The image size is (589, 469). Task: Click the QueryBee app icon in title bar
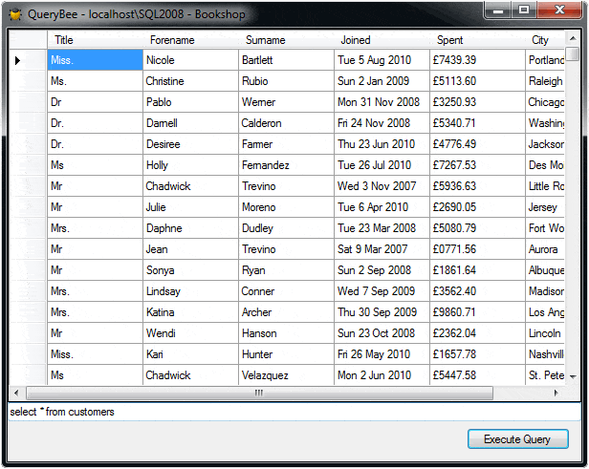point(15,15)
